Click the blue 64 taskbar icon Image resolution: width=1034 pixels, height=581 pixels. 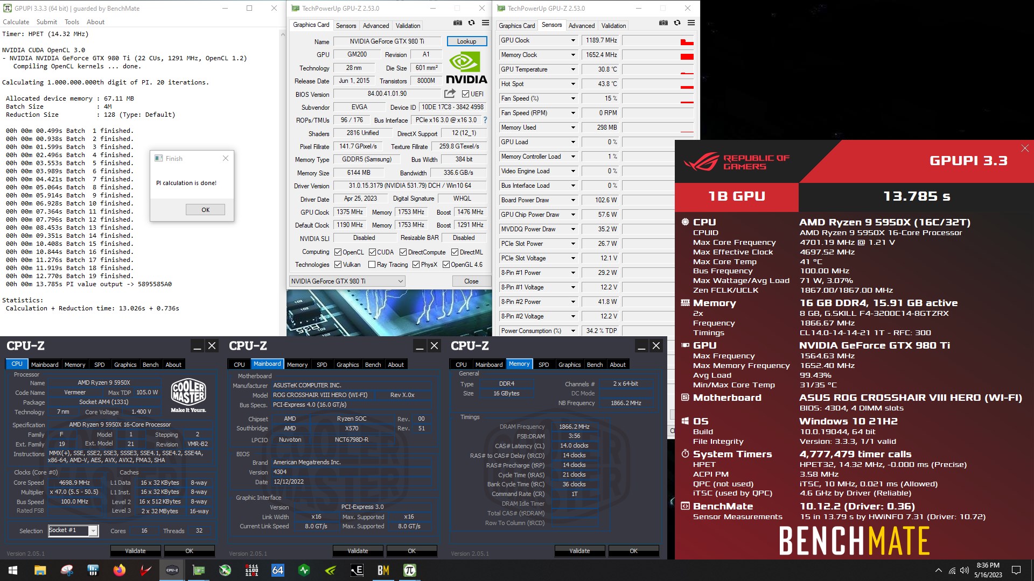coord(278,570)
